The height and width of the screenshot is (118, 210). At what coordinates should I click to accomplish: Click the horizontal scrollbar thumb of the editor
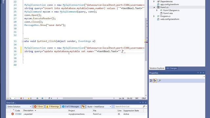78,98
